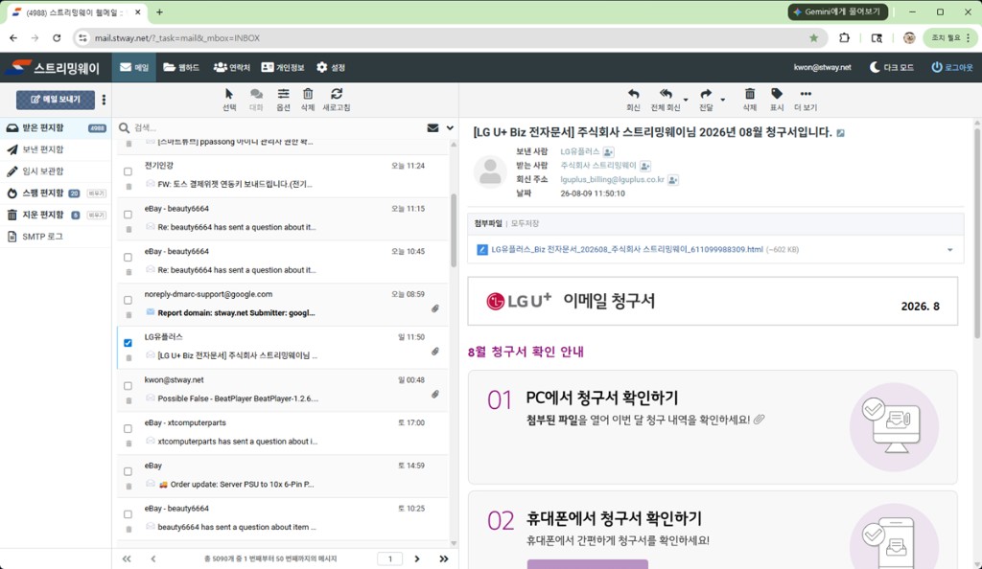Expand the attachment file options arrow
Screen dimensions: 982x569
click(950, 249)
